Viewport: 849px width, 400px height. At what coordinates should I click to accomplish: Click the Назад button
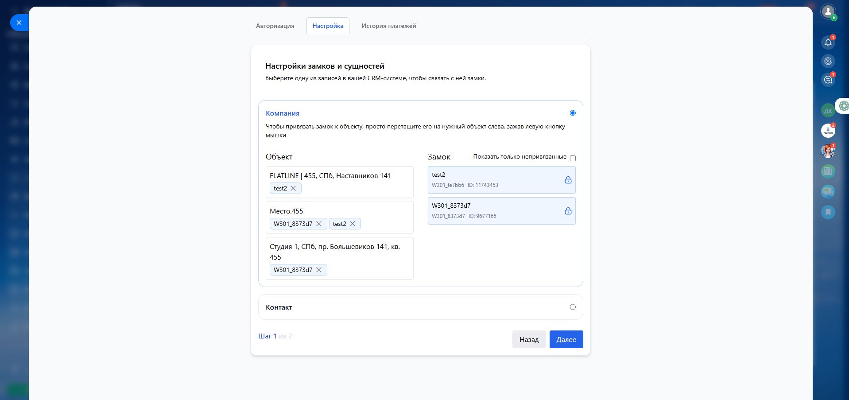click(529, 339)
